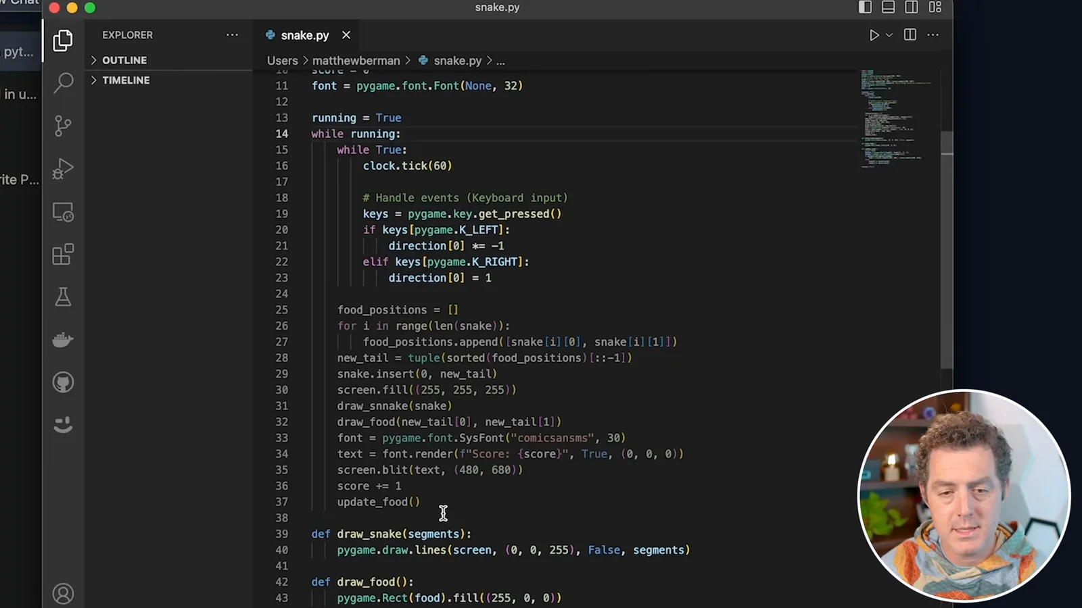Click Users in the breadcrumb
The width and height of the screenshot is (1082, 608).
(x=282, y=61)
